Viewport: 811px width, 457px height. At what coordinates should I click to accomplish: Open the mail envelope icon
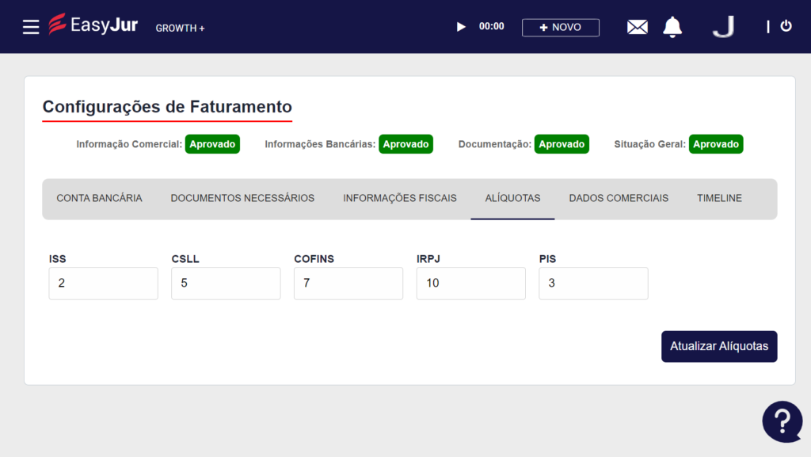pyautogui.click(x=638, y=27)
